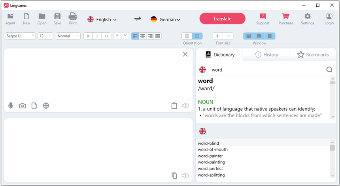
Task: Translate image using camera icon
Action: tap(23, 106)
